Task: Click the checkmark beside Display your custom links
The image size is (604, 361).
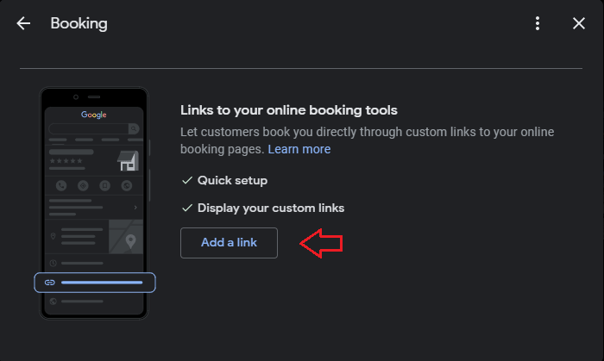Action: [187, 208]
